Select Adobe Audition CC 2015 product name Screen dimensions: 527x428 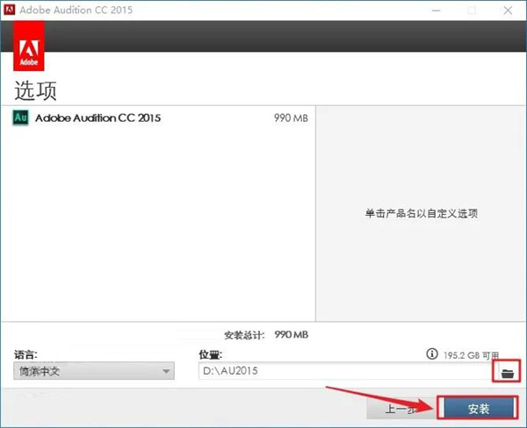pyautogui.click(x=97, y=118)
